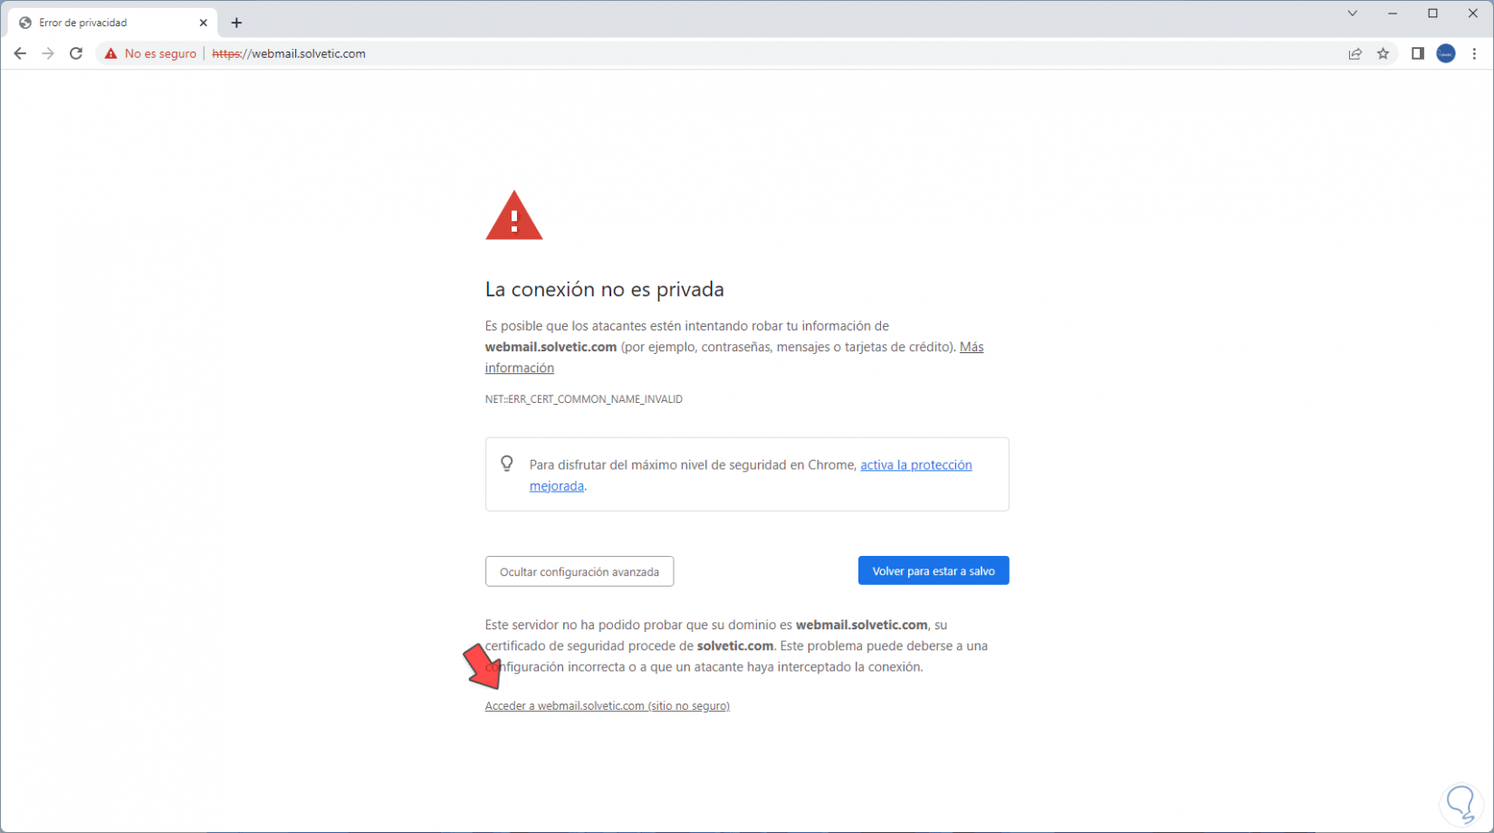Close the 'Error de privacidad' tab

(x=203, y=23)
